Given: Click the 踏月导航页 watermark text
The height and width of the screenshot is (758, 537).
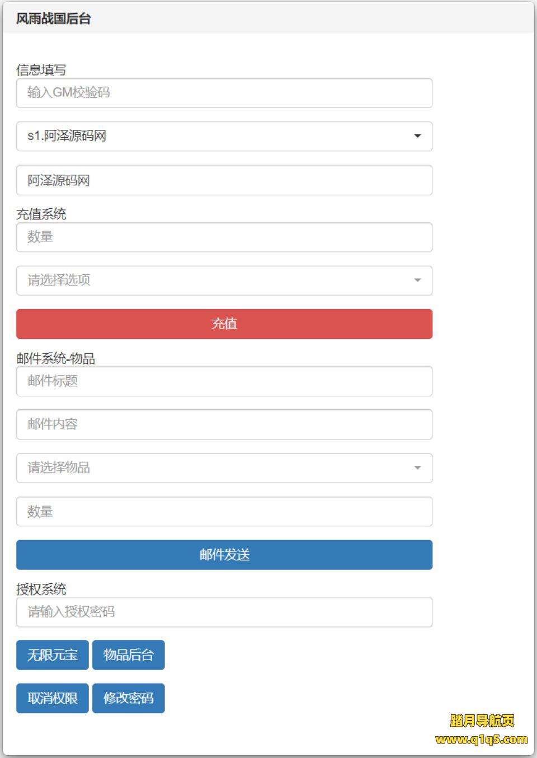Looking at the screenshot, I should (x=482, y=721).
